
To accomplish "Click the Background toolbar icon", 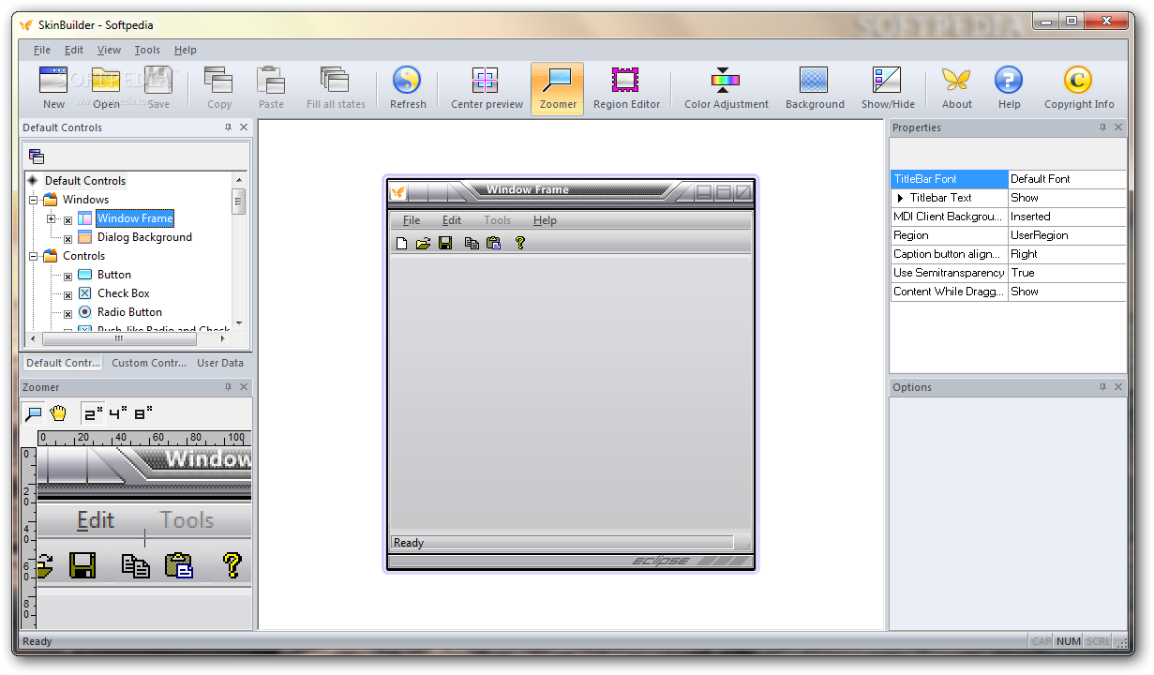I will (815, 81).
